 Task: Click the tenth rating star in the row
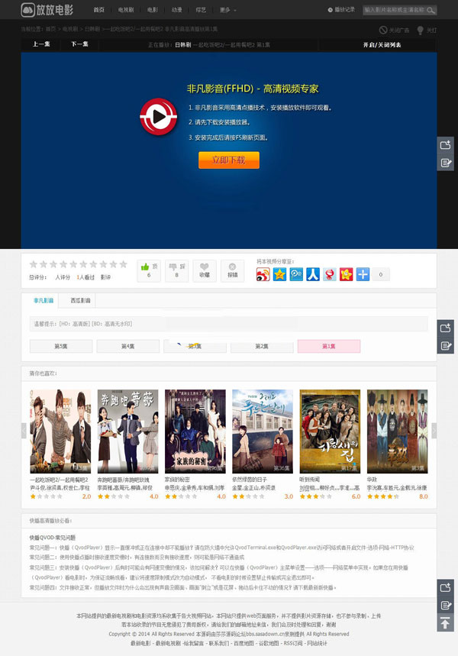pos(124,264)
